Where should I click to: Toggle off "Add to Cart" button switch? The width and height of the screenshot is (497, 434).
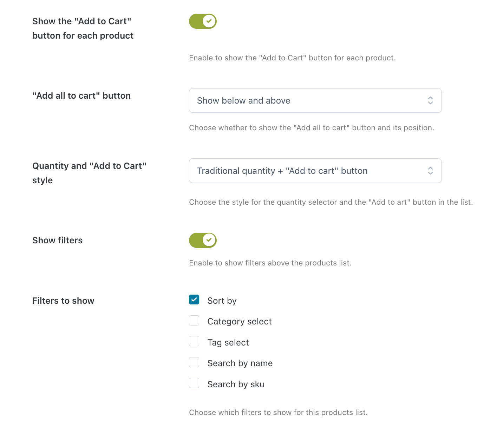(203, 21)
